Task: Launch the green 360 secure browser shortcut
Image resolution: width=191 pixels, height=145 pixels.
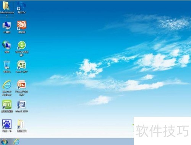Action: pyautogui.click(x=22, y=45)
